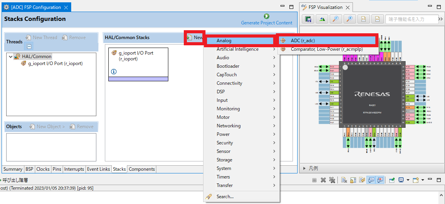The image size is (445, 204).
Task: Reset chip view to 1:1 scale
Action: click(x=364, y=19)
